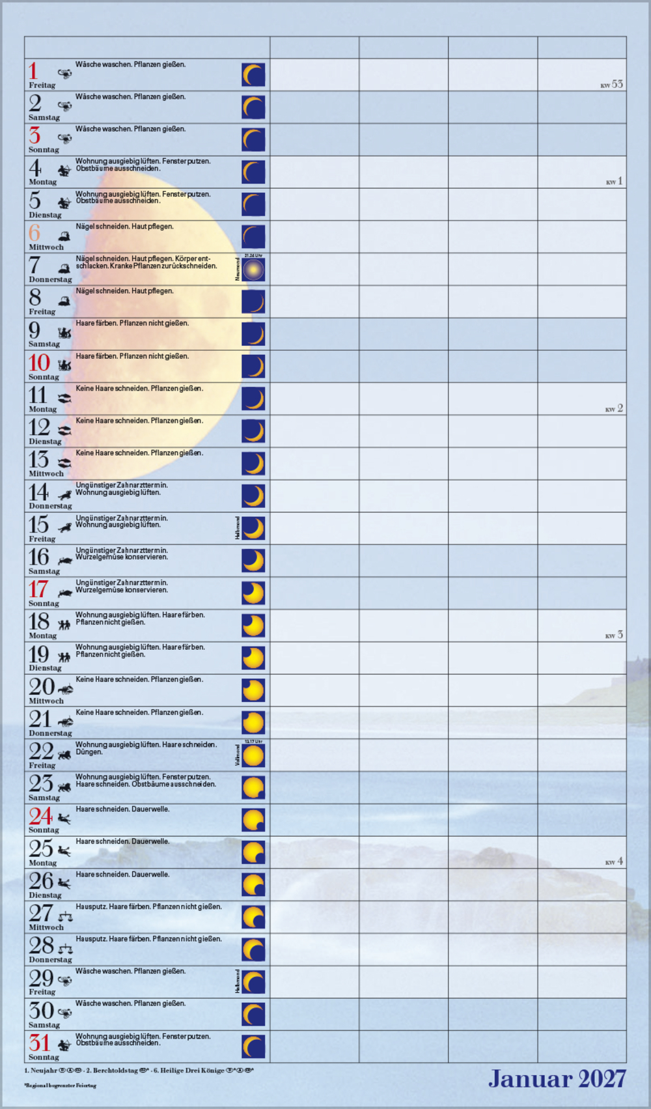Click the Neumond moon icon on January 7
This screenshot has height=1109, width=651.
[253, 270]
